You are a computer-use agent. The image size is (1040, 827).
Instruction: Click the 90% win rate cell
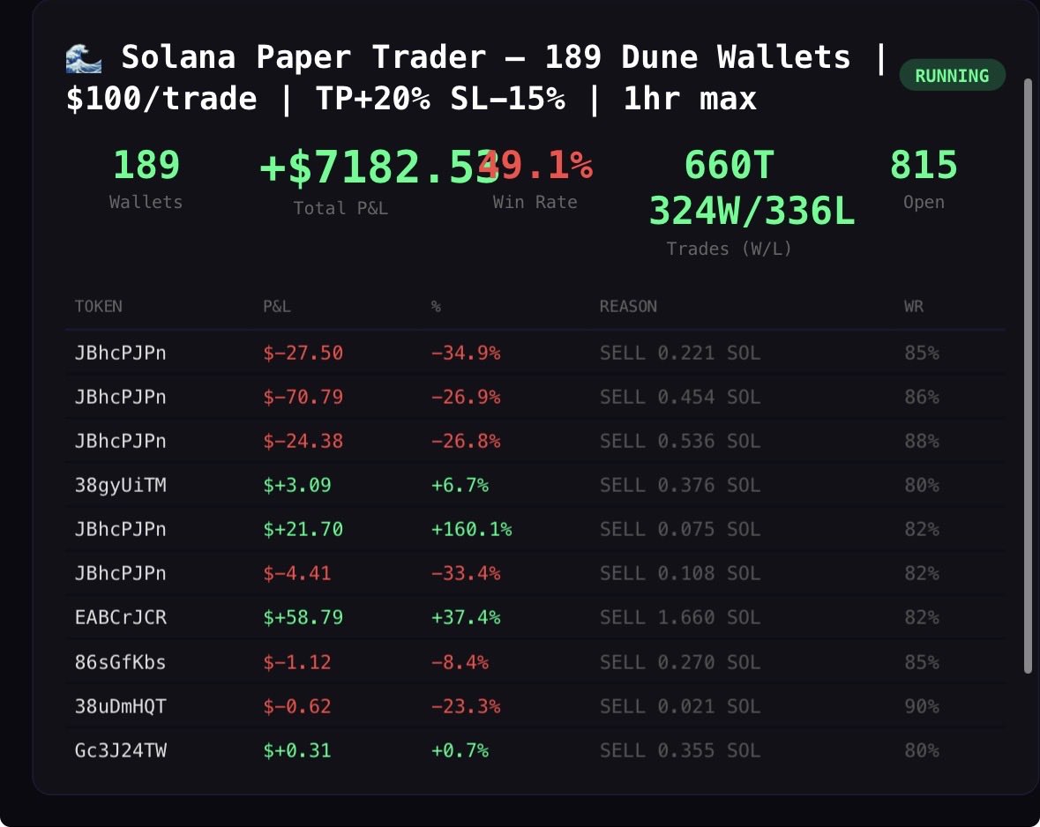921,706
